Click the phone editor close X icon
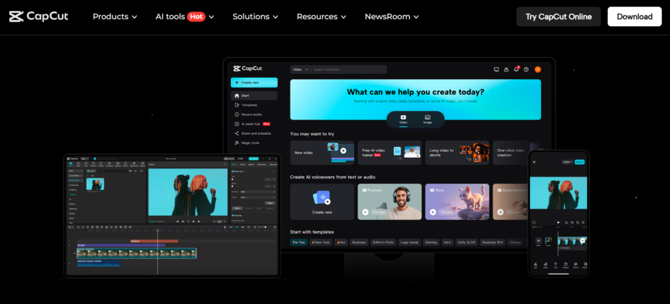The width and height of the screenshot is (670, 304). click(534, 162)
